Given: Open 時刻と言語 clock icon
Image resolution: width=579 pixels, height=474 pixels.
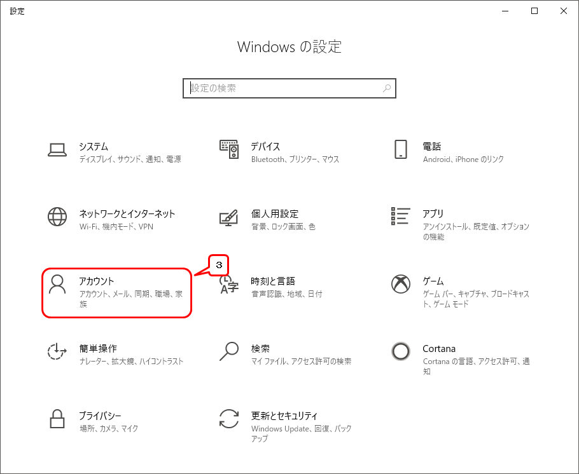Looking at the screenshot, I should tap(228, 284).
